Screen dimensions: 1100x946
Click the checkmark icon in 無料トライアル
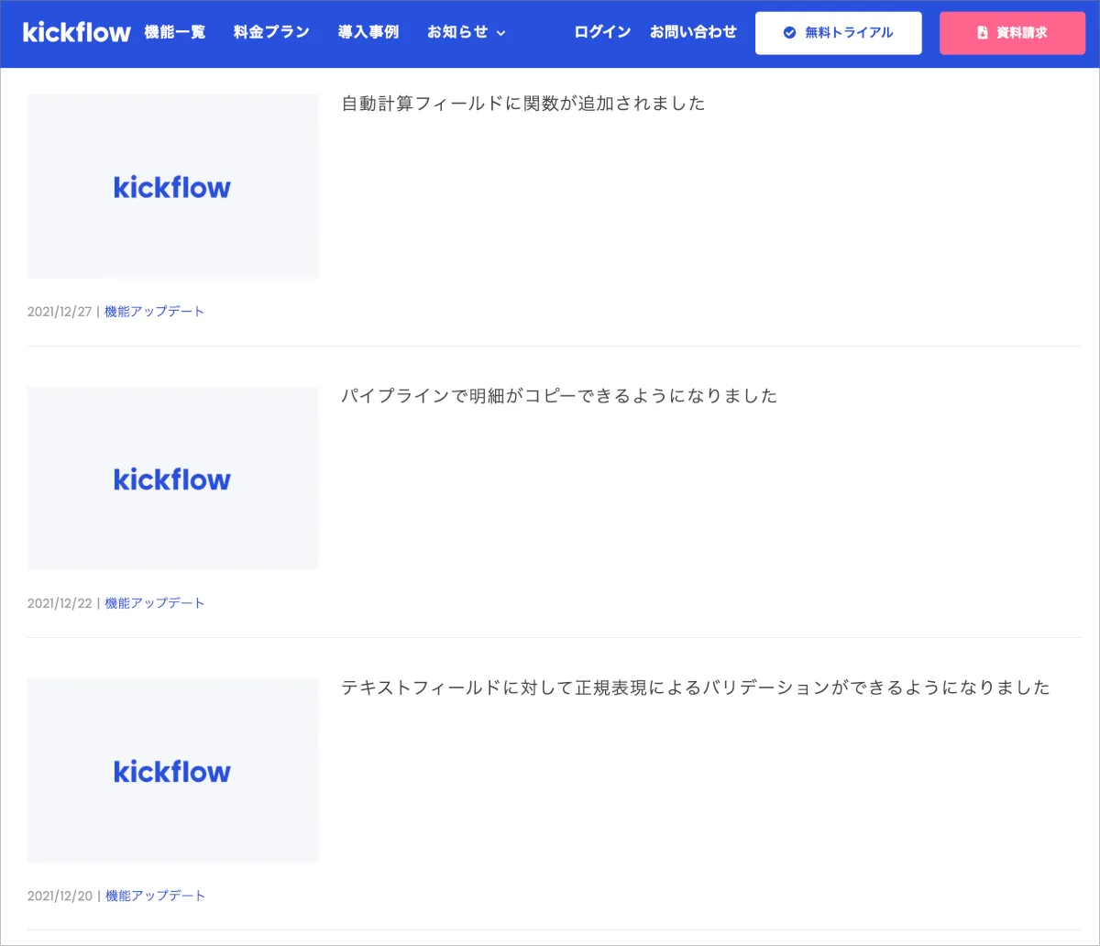789,33
